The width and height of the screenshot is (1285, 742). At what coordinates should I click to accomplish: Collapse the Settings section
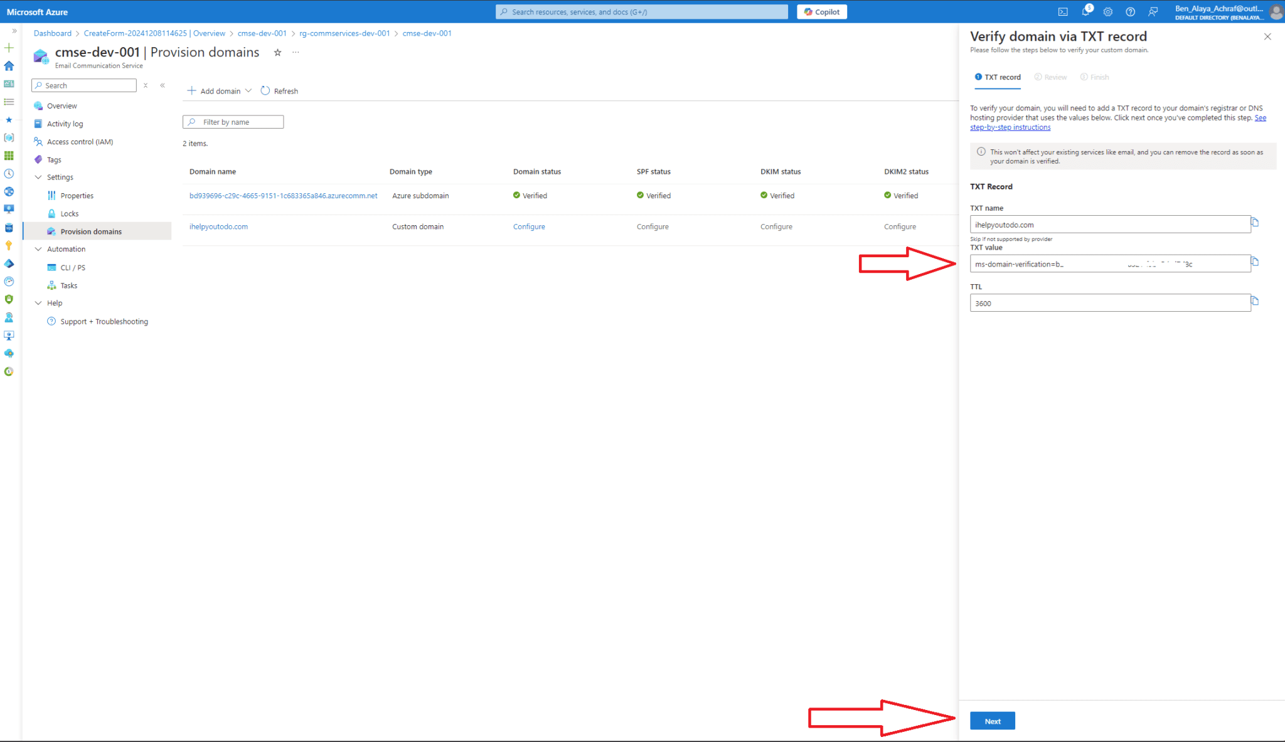[x=39, y=177]
